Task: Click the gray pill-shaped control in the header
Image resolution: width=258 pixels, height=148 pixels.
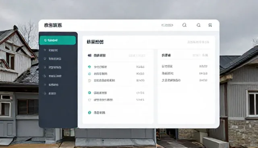Action: point(167,25)
